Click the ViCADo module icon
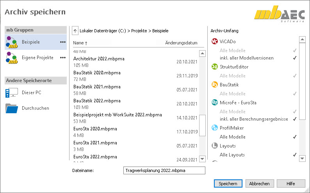This screenshot has height=193, width=310. pyautogui.click(x=214, y=42)
